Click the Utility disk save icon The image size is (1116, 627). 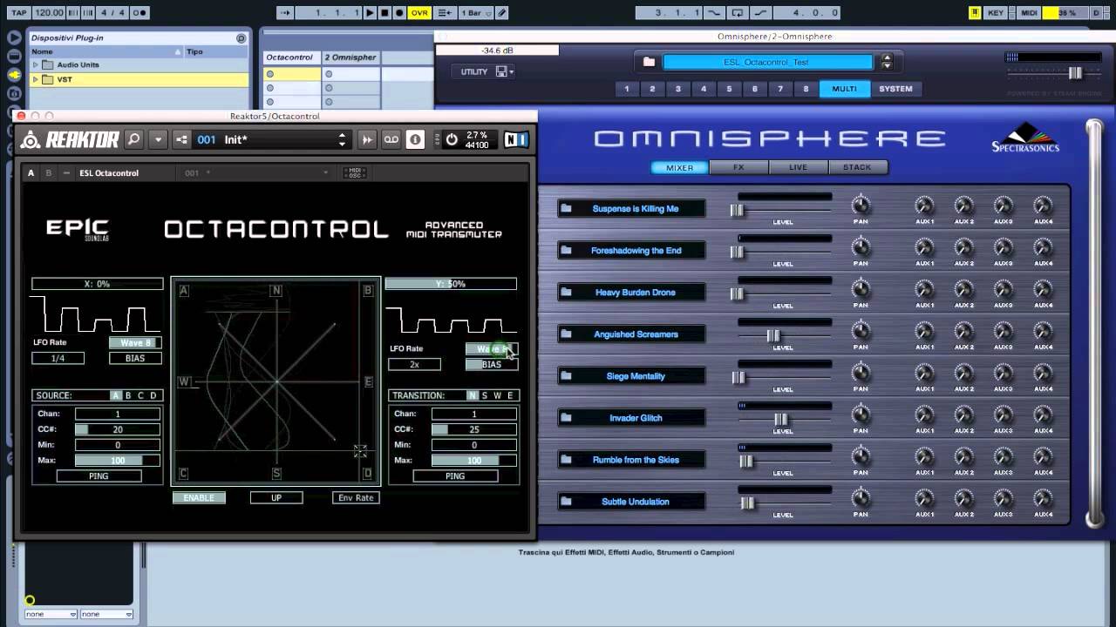[501, 71]
